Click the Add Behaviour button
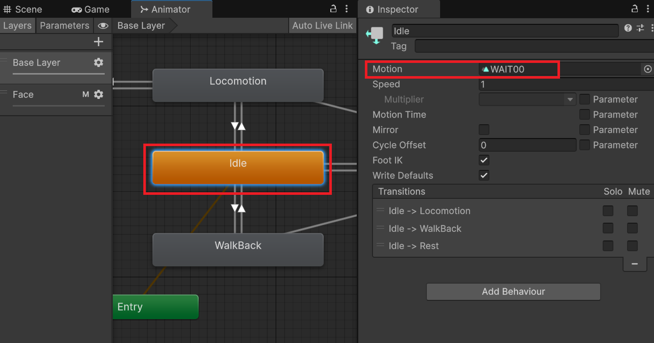 tap(513, 292)
